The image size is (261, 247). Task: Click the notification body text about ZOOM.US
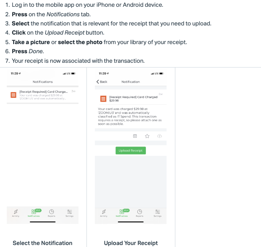click(x=130, y=116)
